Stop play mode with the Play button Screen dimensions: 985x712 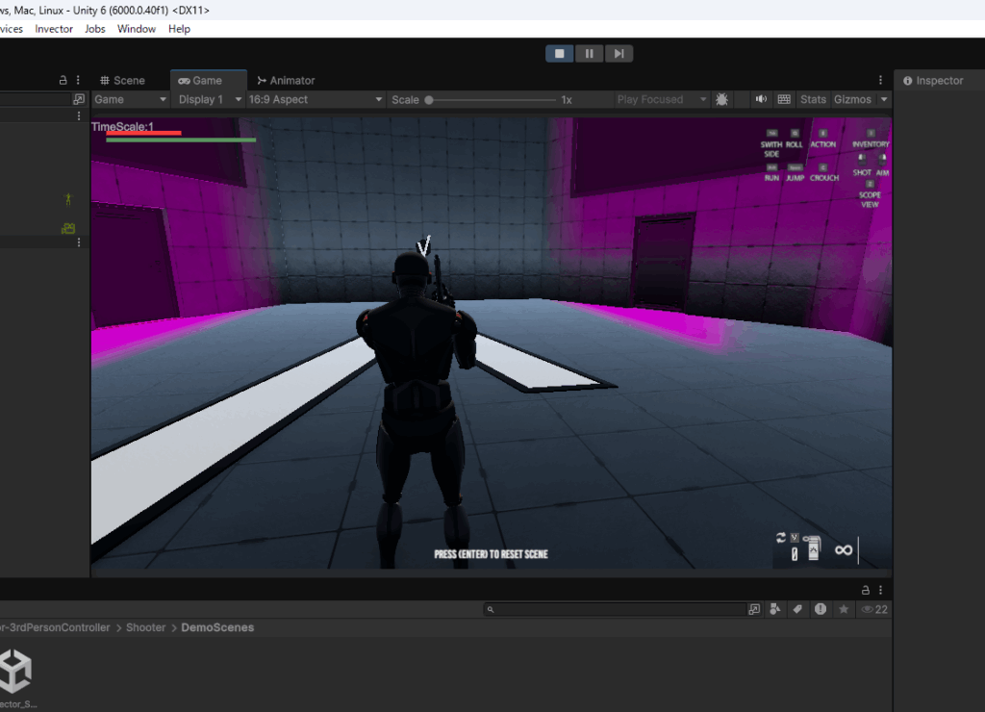tap(560, 54)
